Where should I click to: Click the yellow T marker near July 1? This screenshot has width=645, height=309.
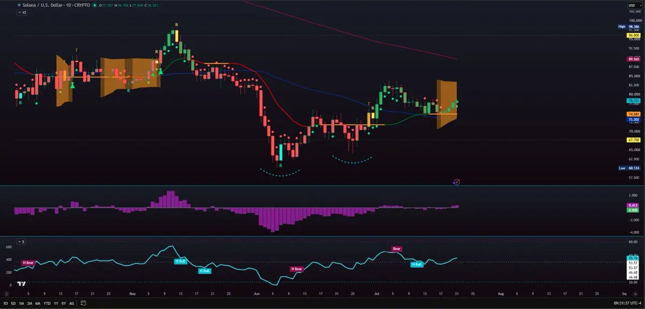point(369,103)
